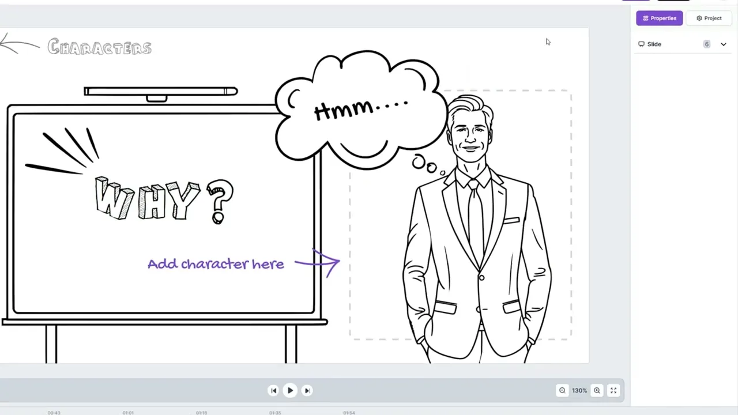Expand the Slide section chevron

pyautogui.click(x=724, y=44)
